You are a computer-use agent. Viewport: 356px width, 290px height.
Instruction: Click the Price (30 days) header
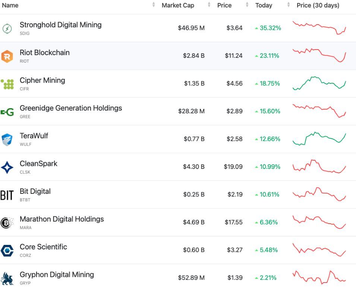click(x=318, y=5)
